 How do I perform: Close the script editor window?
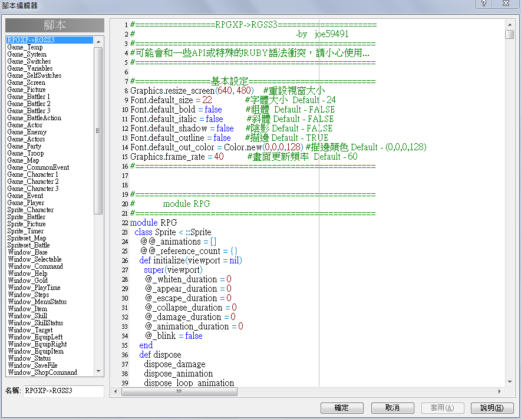point(506,4)
